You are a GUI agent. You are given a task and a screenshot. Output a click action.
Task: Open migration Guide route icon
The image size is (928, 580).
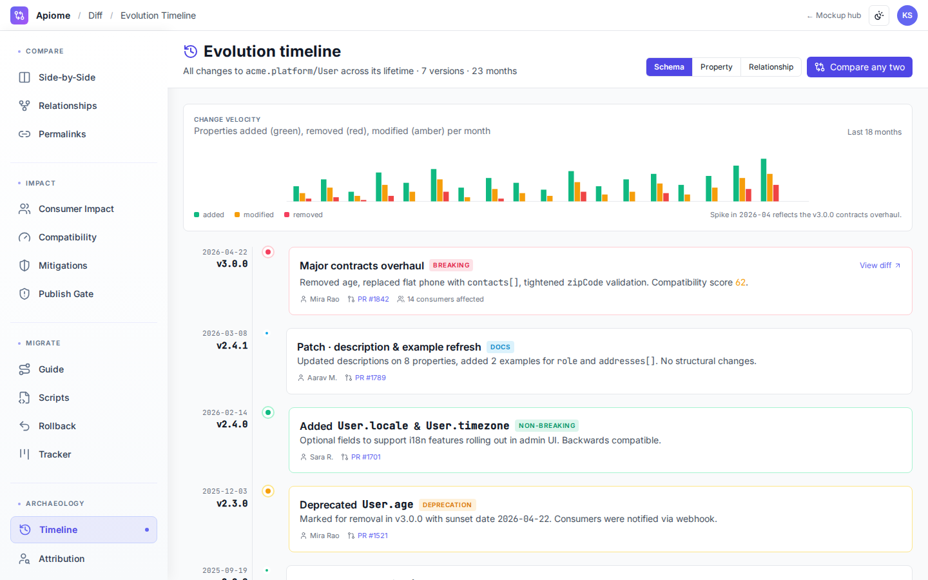coord(24,369)
